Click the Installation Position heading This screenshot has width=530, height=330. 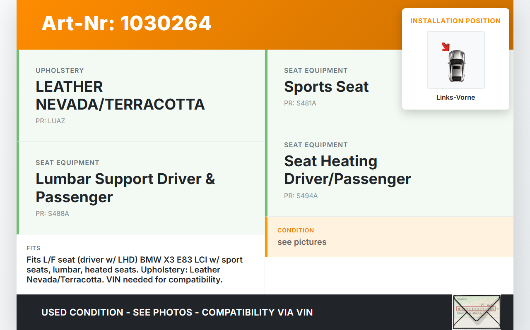coord(455,21)
